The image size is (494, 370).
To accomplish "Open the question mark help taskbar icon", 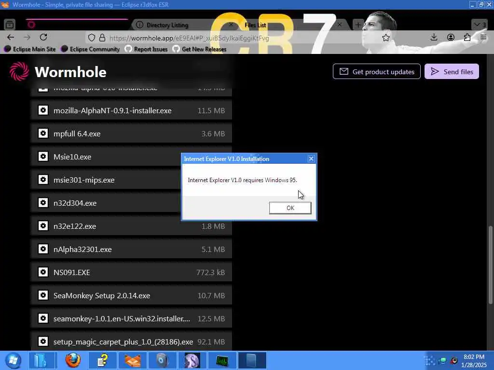I will [103, 360].
